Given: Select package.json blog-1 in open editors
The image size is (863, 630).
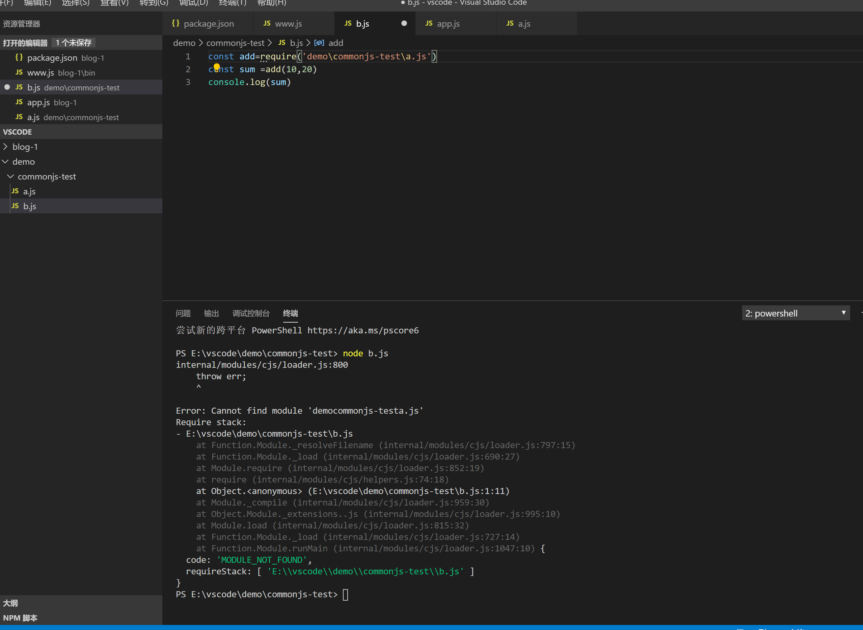Looking at the screenshot, I should (x=81, y=58).
